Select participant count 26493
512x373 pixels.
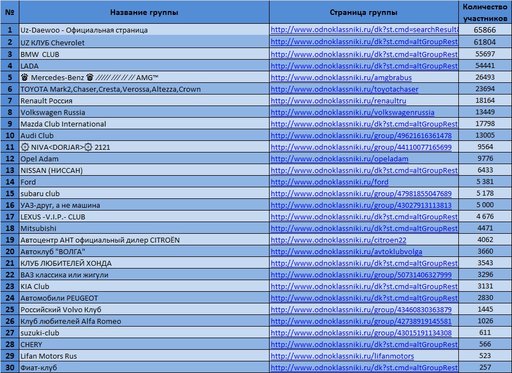click(485, 77)
